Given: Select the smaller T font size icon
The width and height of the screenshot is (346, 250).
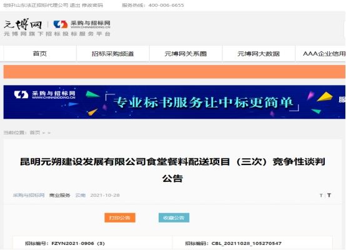Looking at the screenshot, I should point(321,196).
